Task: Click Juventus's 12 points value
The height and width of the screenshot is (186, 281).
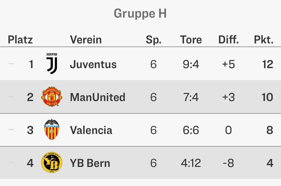Action: coord(268,64)
